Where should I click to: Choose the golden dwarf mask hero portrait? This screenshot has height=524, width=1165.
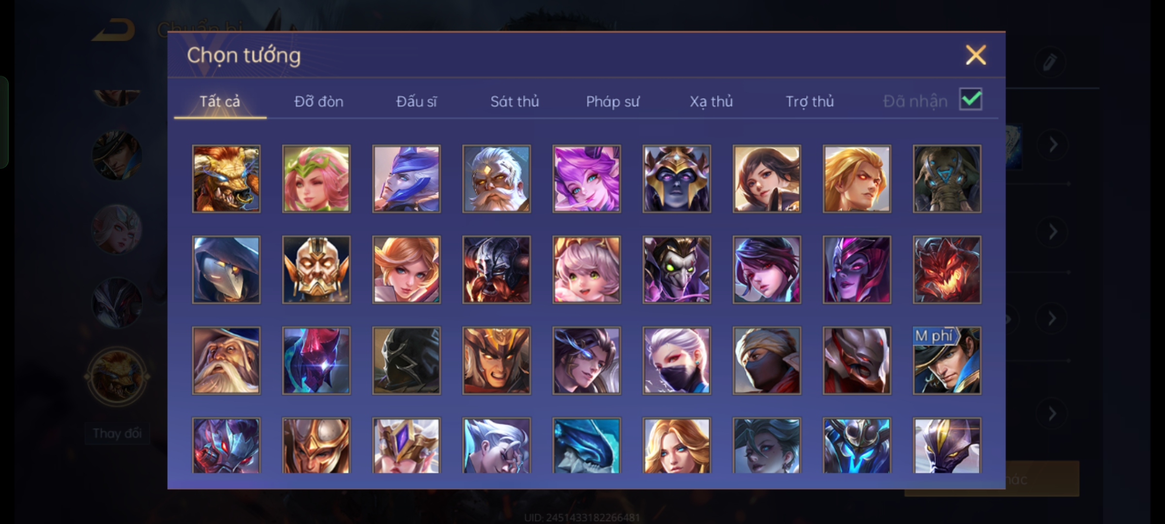click(316, 270)
